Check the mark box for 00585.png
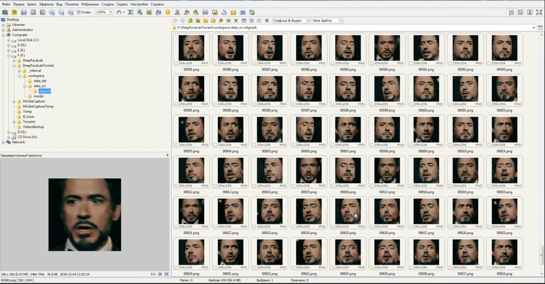The image size is (545, 284). click(x=176, y=63)
